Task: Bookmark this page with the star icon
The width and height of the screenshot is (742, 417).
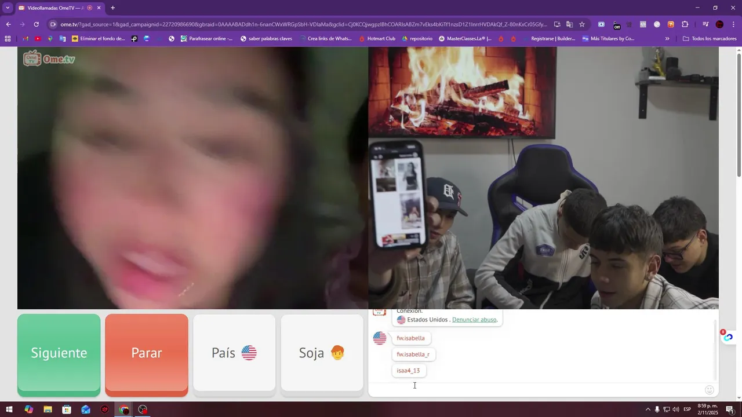Action: point(582,24)
